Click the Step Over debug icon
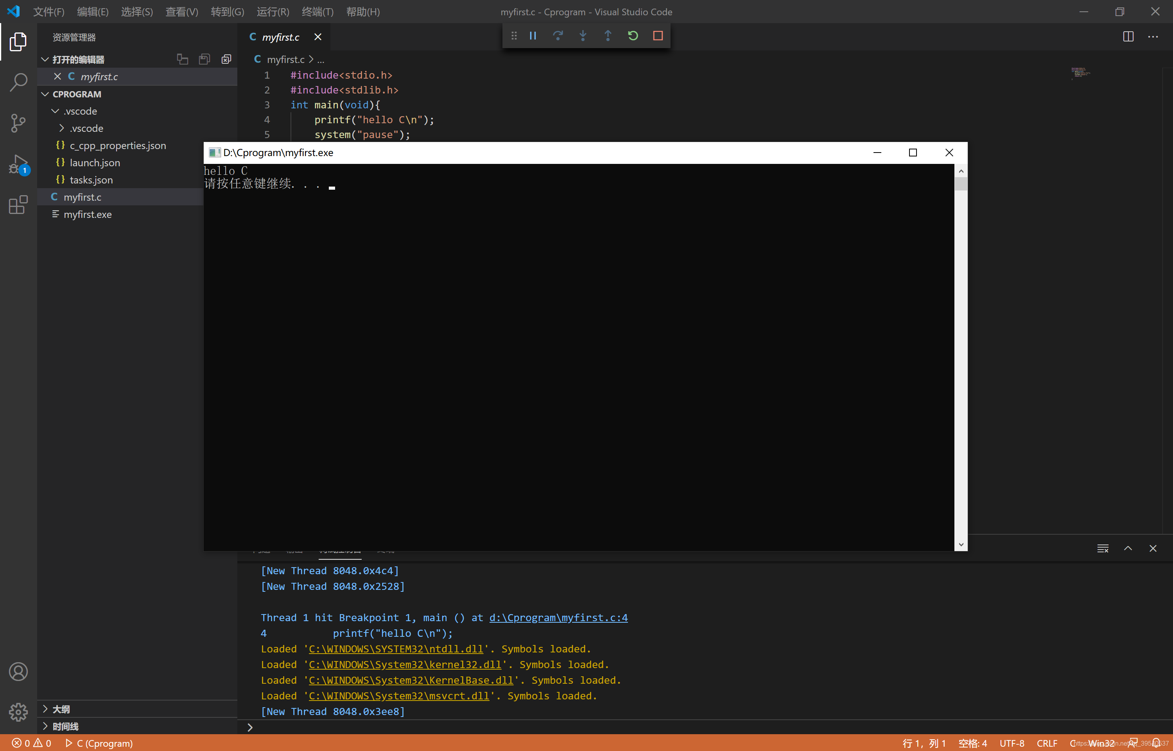 [558, 36]
